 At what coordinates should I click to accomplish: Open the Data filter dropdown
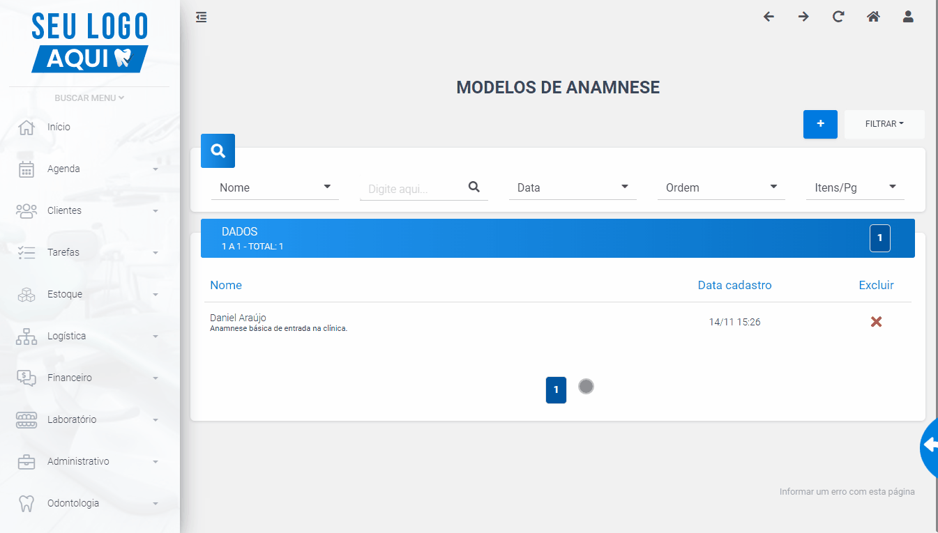(x=573, y=187)
